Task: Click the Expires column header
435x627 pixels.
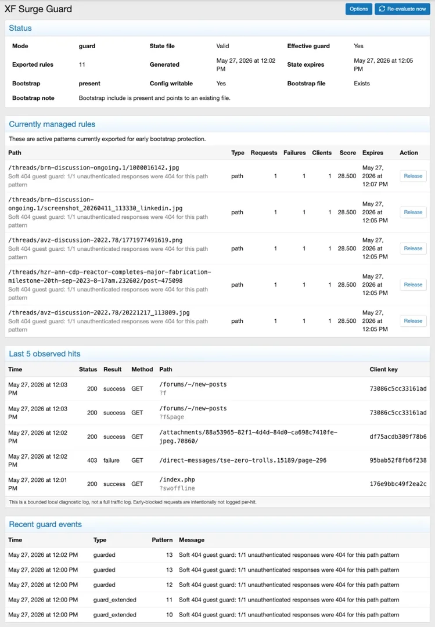Action: click(x=373, y=153)
